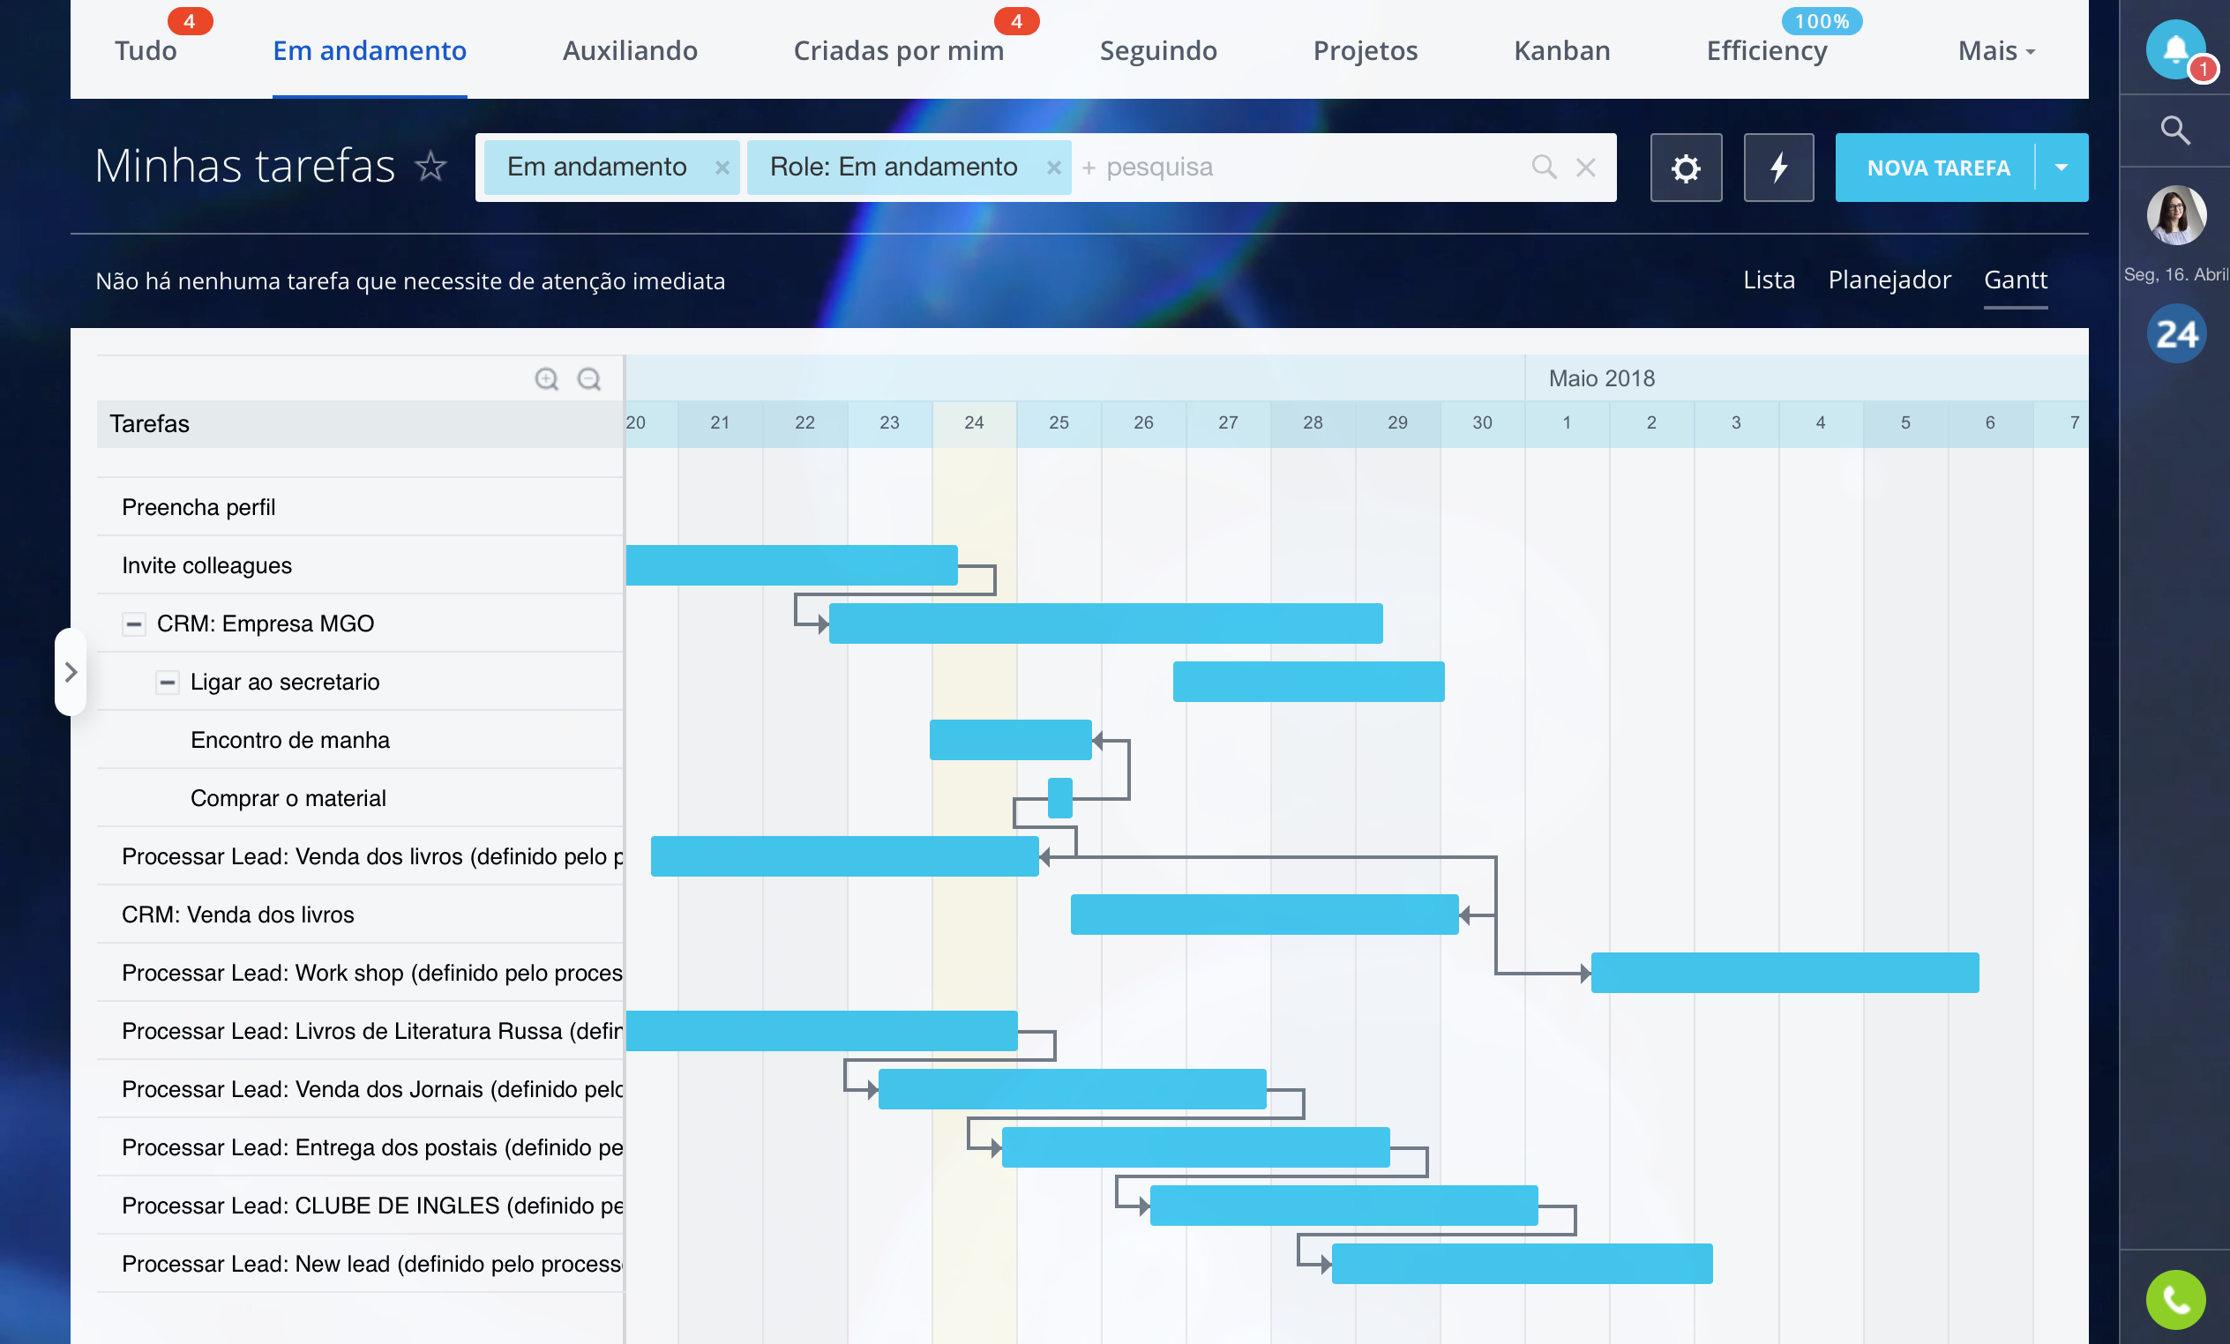Switch to Lista view

click(x=1769, y=280)
